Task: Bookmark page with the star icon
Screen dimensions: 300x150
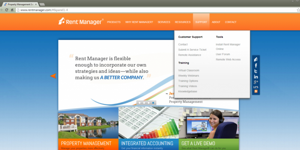Action: [298, 10]
